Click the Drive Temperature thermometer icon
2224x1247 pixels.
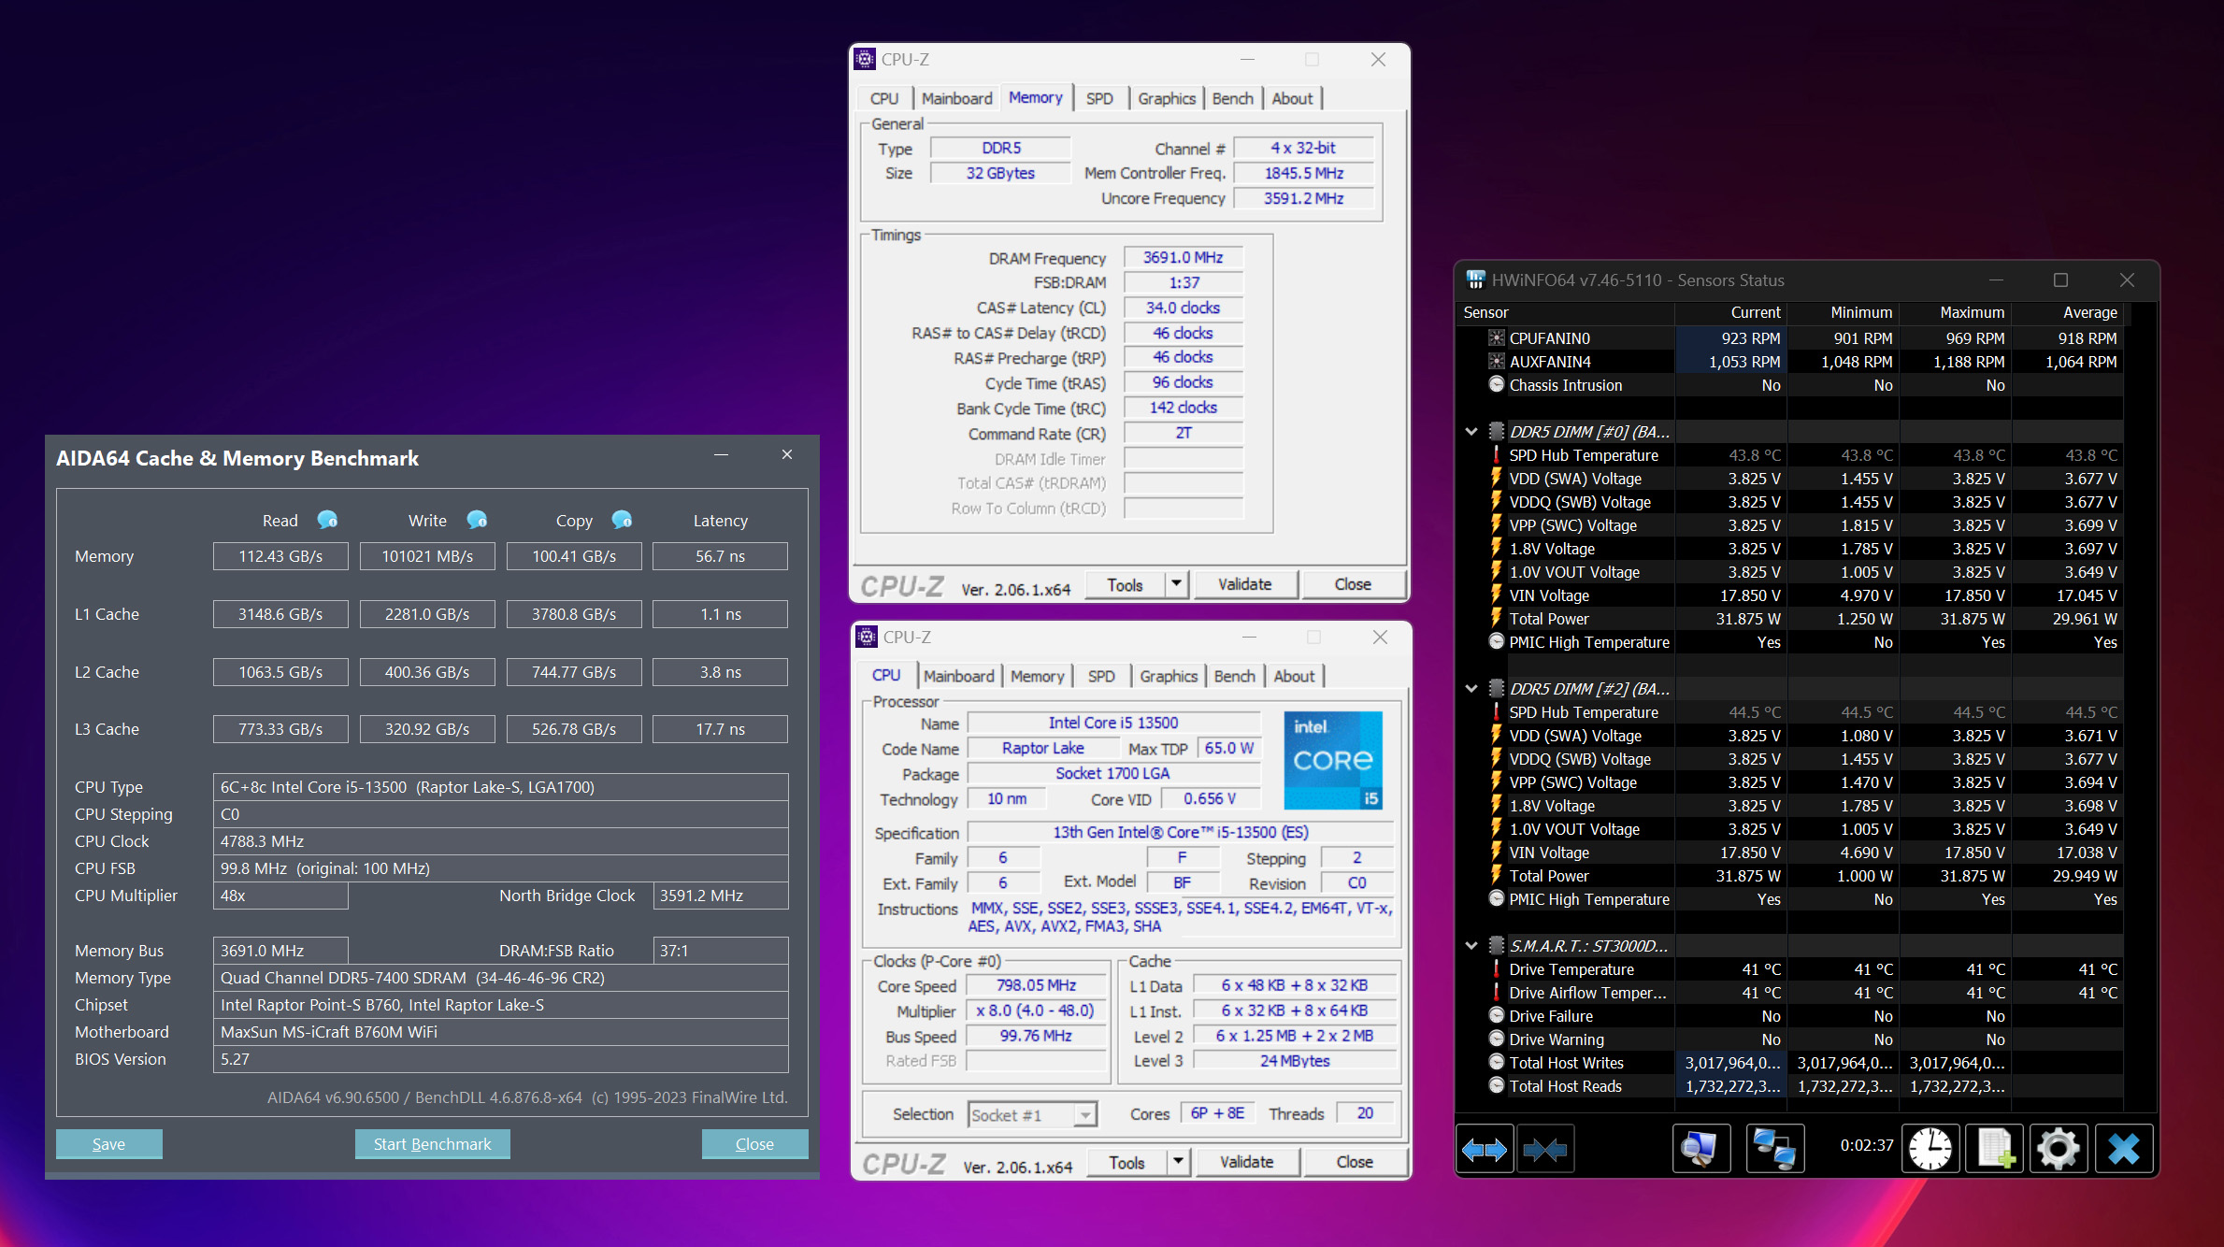coord(1497,969)
